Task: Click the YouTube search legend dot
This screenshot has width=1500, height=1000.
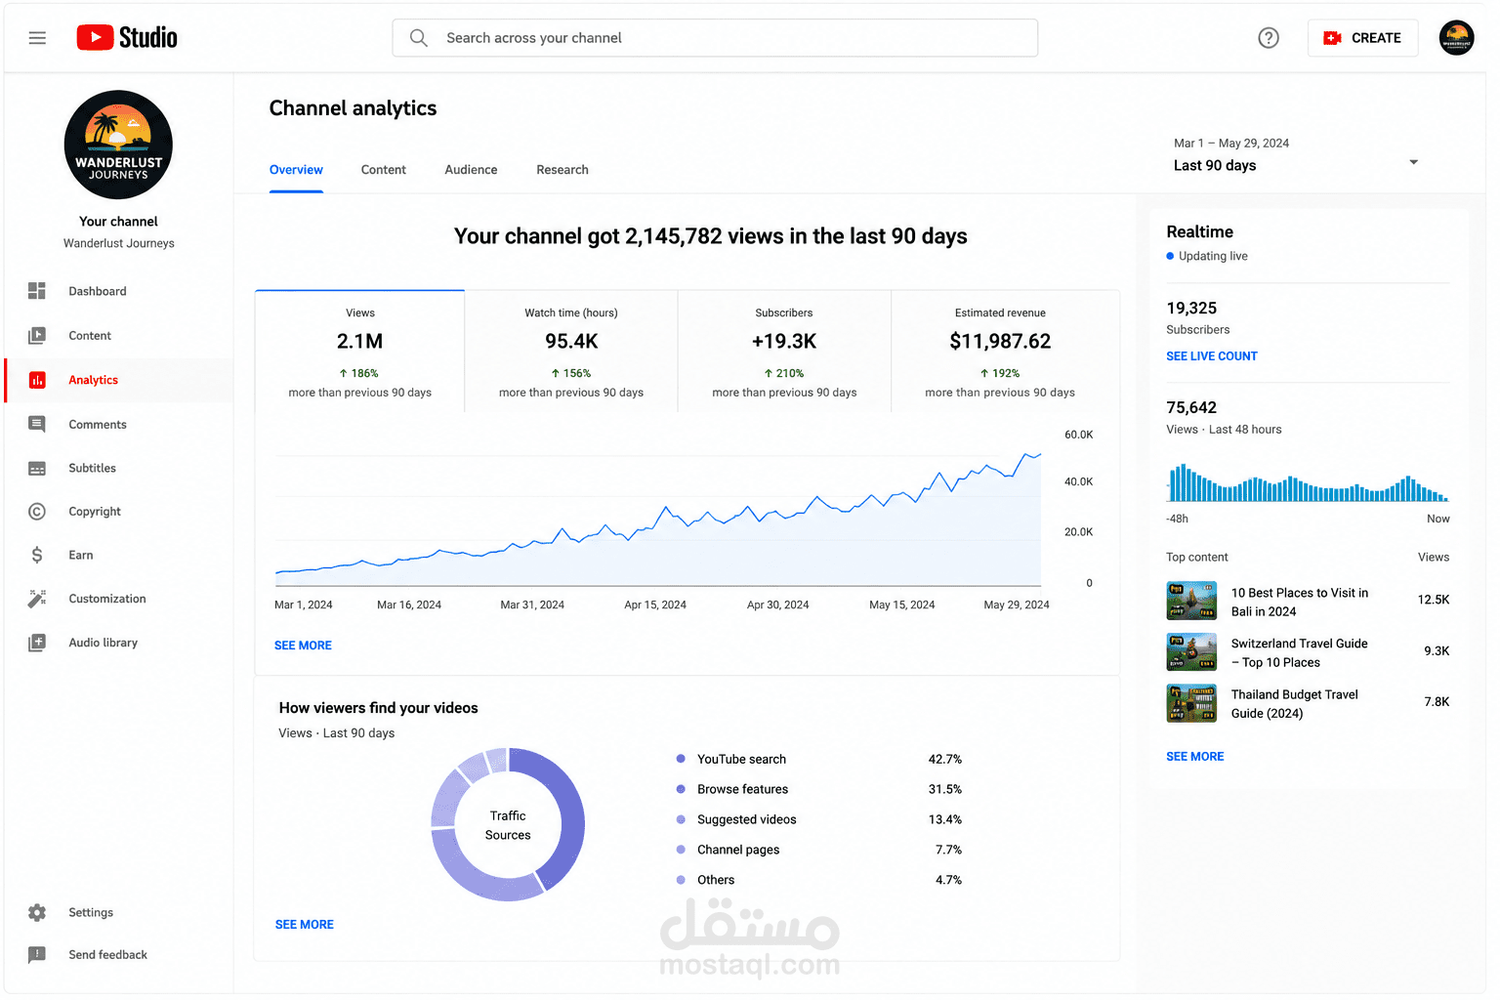Action: pos(681,759)
